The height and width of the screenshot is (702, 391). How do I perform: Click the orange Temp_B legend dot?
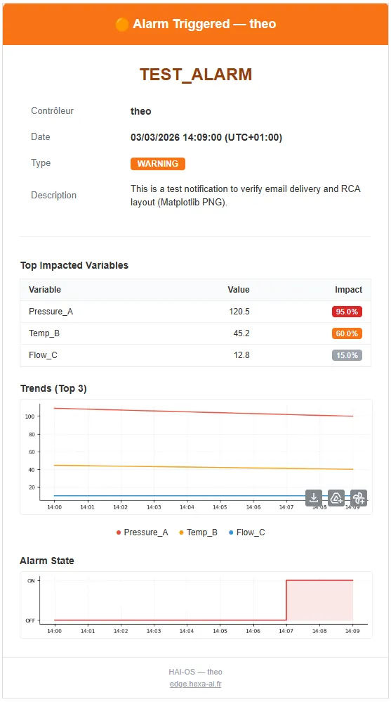point(181,532)
